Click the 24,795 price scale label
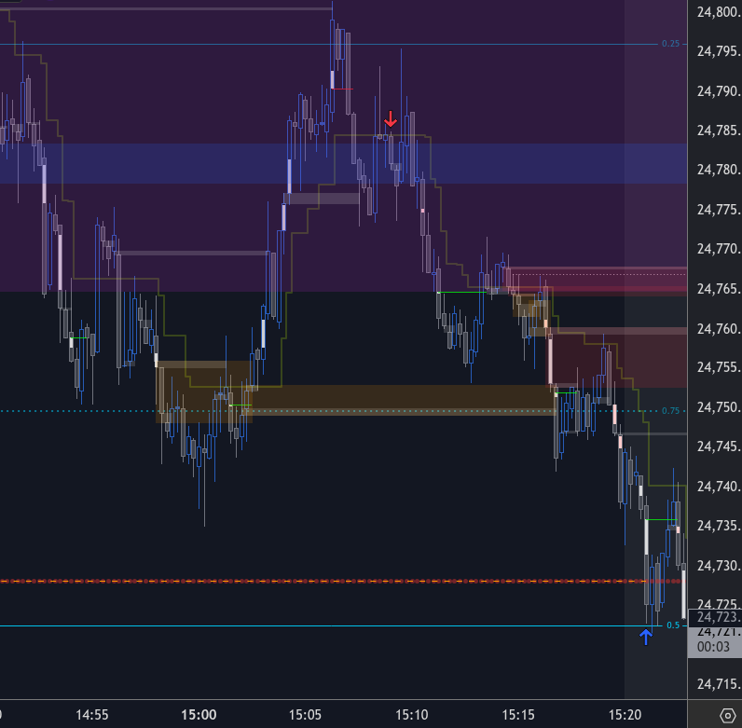The width and height of the screenshot is (742, 728). (719, 51)
